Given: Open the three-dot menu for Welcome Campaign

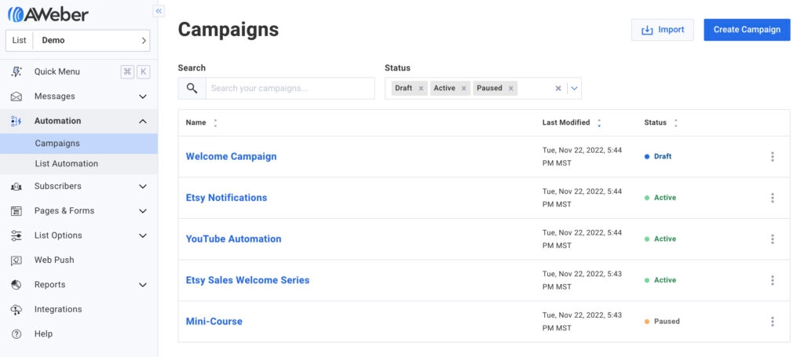Looking at the screenshot, I should click(x=772, y=157).
